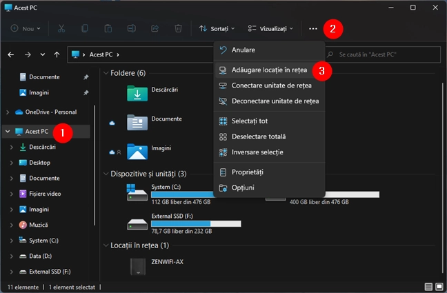
Task: Choose Selectați tot from menu
Action: pos(270,121)
